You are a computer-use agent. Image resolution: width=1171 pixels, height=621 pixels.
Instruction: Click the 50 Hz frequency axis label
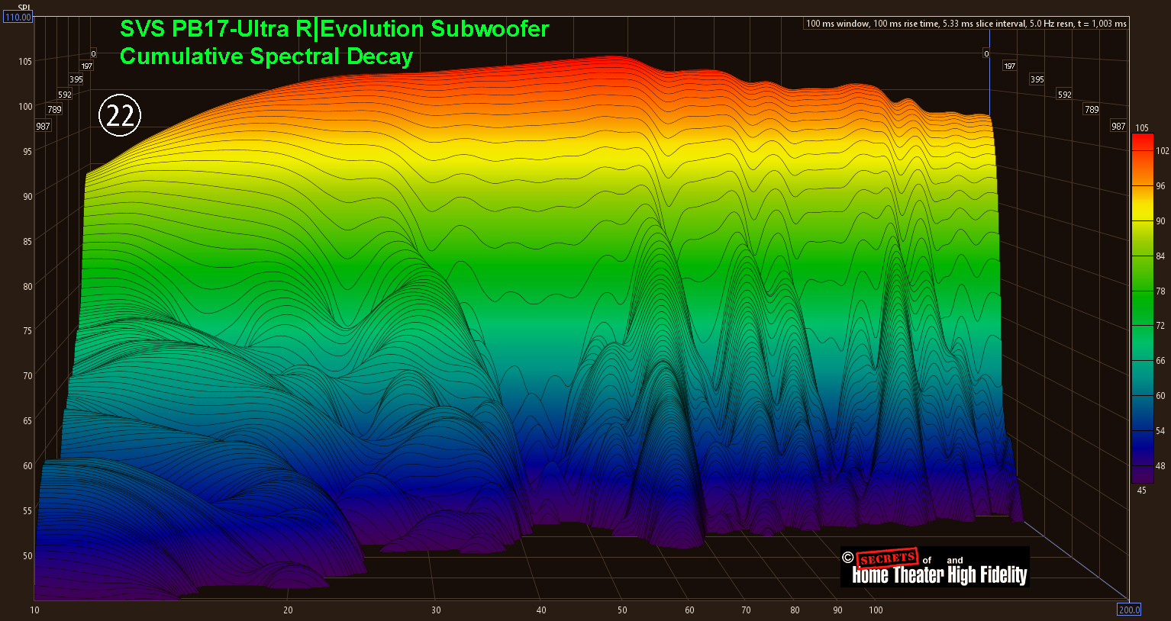click(623, 610)
